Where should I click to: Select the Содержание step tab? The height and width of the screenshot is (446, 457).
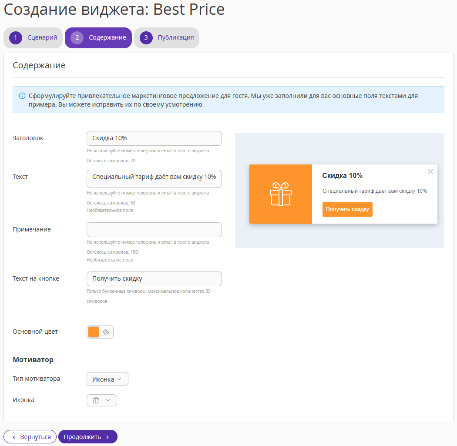[98, 37]
